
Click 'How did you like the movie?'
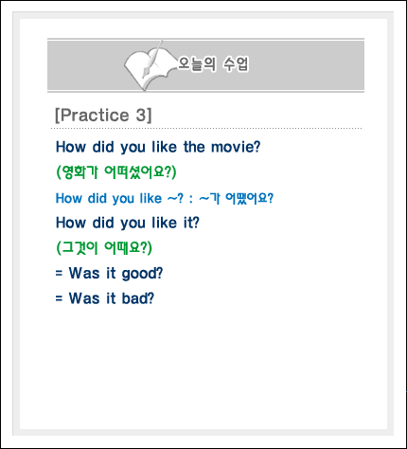tap(158, 147)
